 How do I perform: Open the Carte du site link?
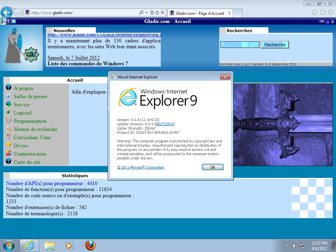[27, 162]
